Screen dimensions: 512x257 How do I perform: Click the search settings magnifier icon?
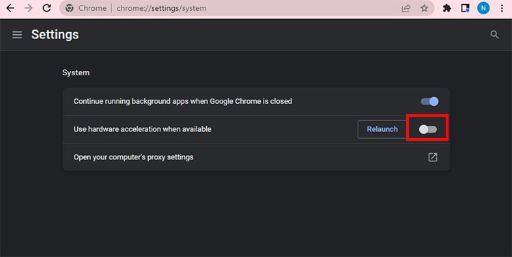click(495, 35)
